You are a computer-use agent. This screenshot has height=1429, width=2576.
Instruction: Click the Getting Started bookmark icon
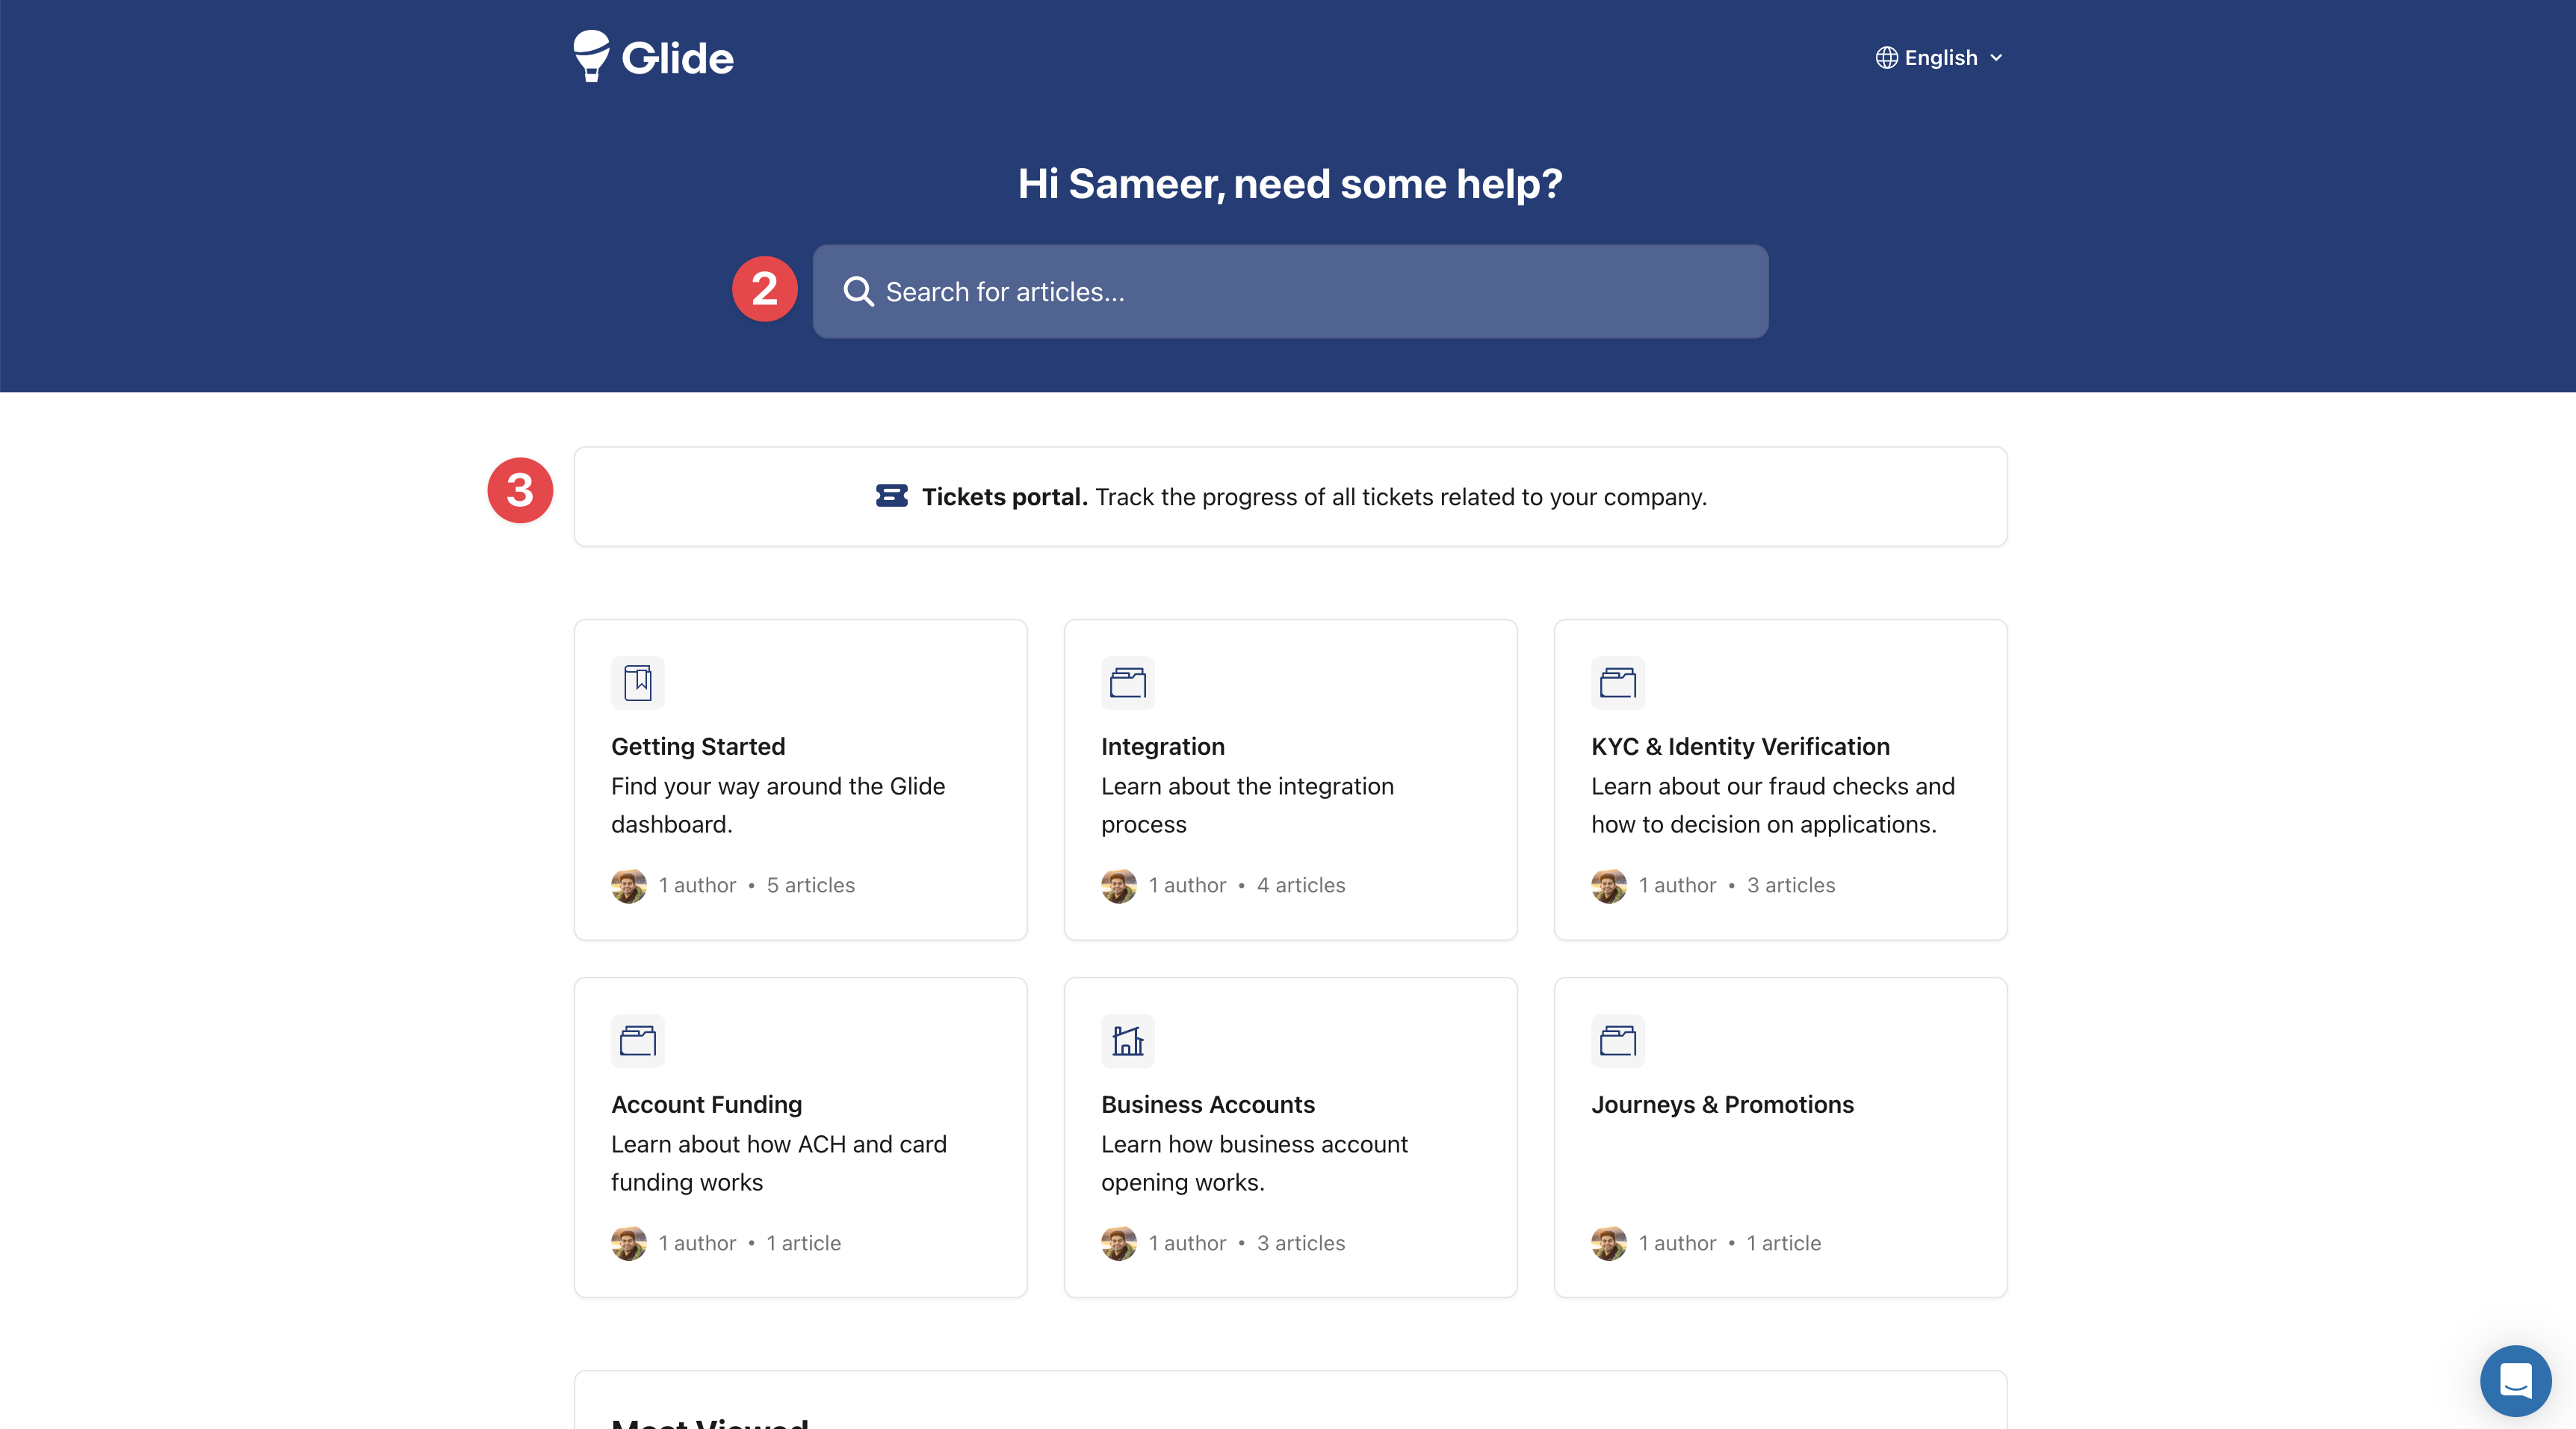(637, 682)
